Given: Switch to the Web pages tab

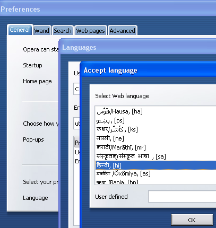Looking at the screenshot, I should point(91,31).
